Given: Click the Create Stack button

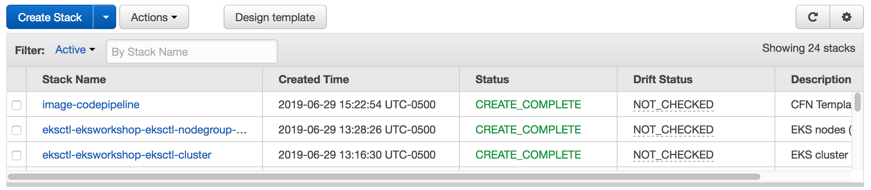Looking at the screenshot, I should (50, 17).
